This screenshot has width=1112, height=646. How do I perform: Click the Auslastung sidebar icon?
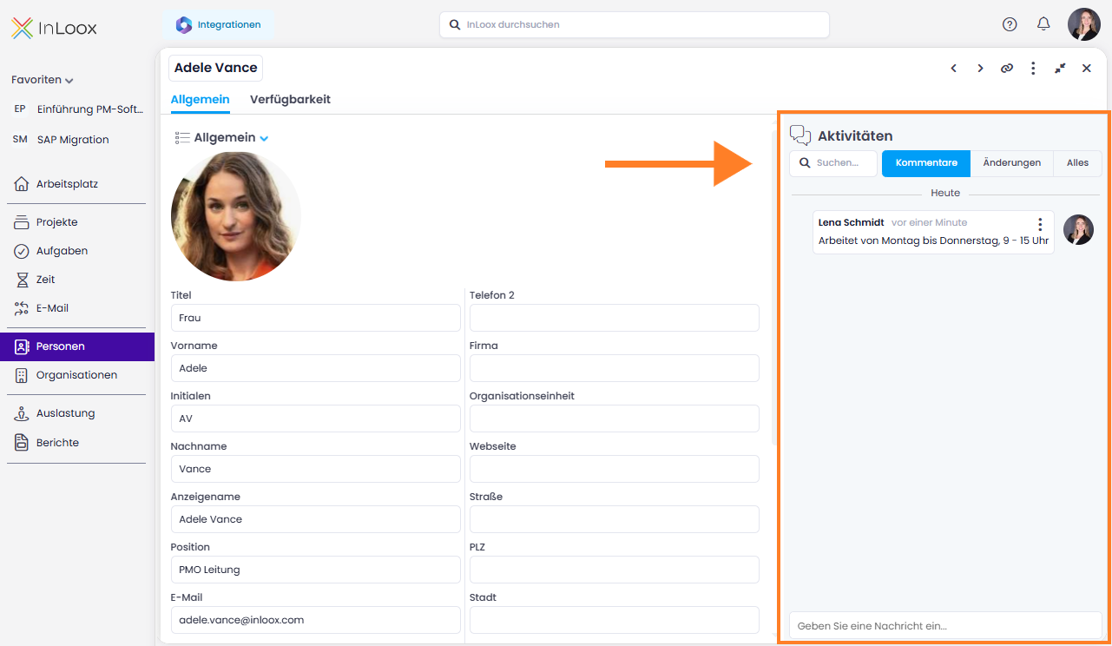pos(22,413)
